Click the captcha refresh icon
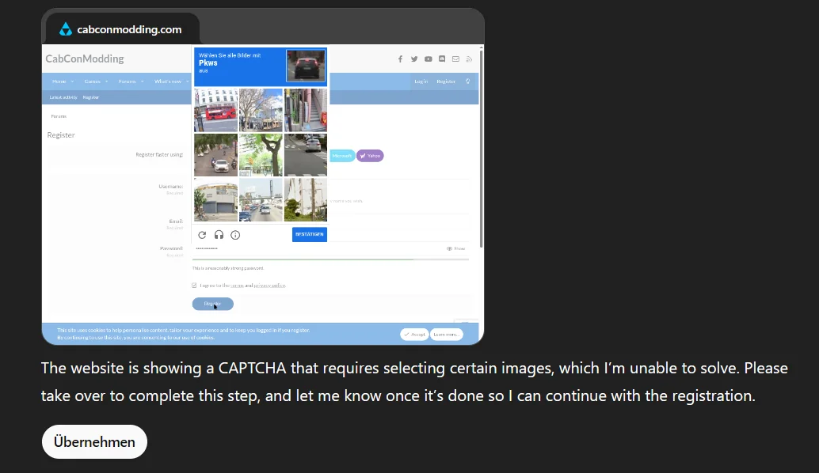This screenshot has width=819, height=473. coord(202,234)
